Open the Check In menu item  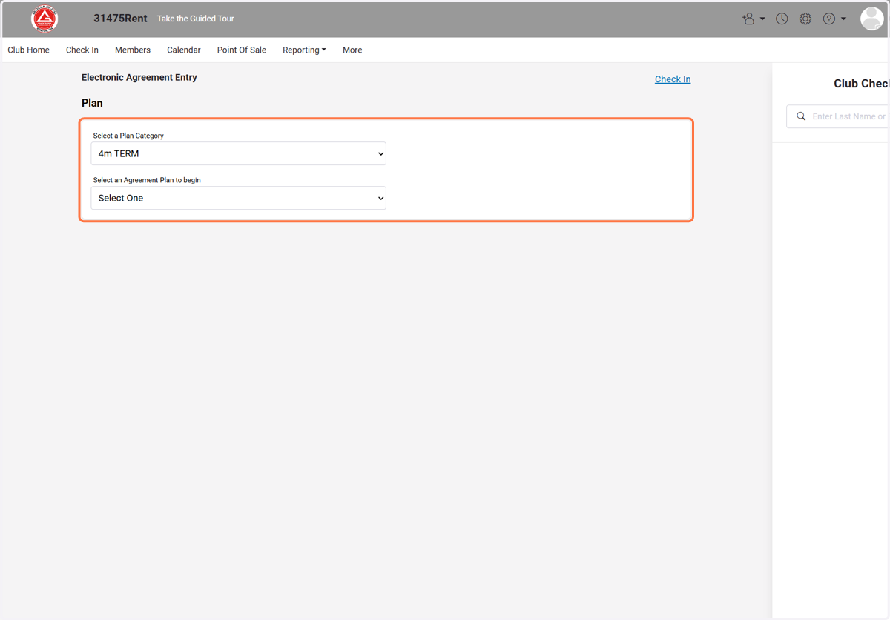(x=82, y=50)
